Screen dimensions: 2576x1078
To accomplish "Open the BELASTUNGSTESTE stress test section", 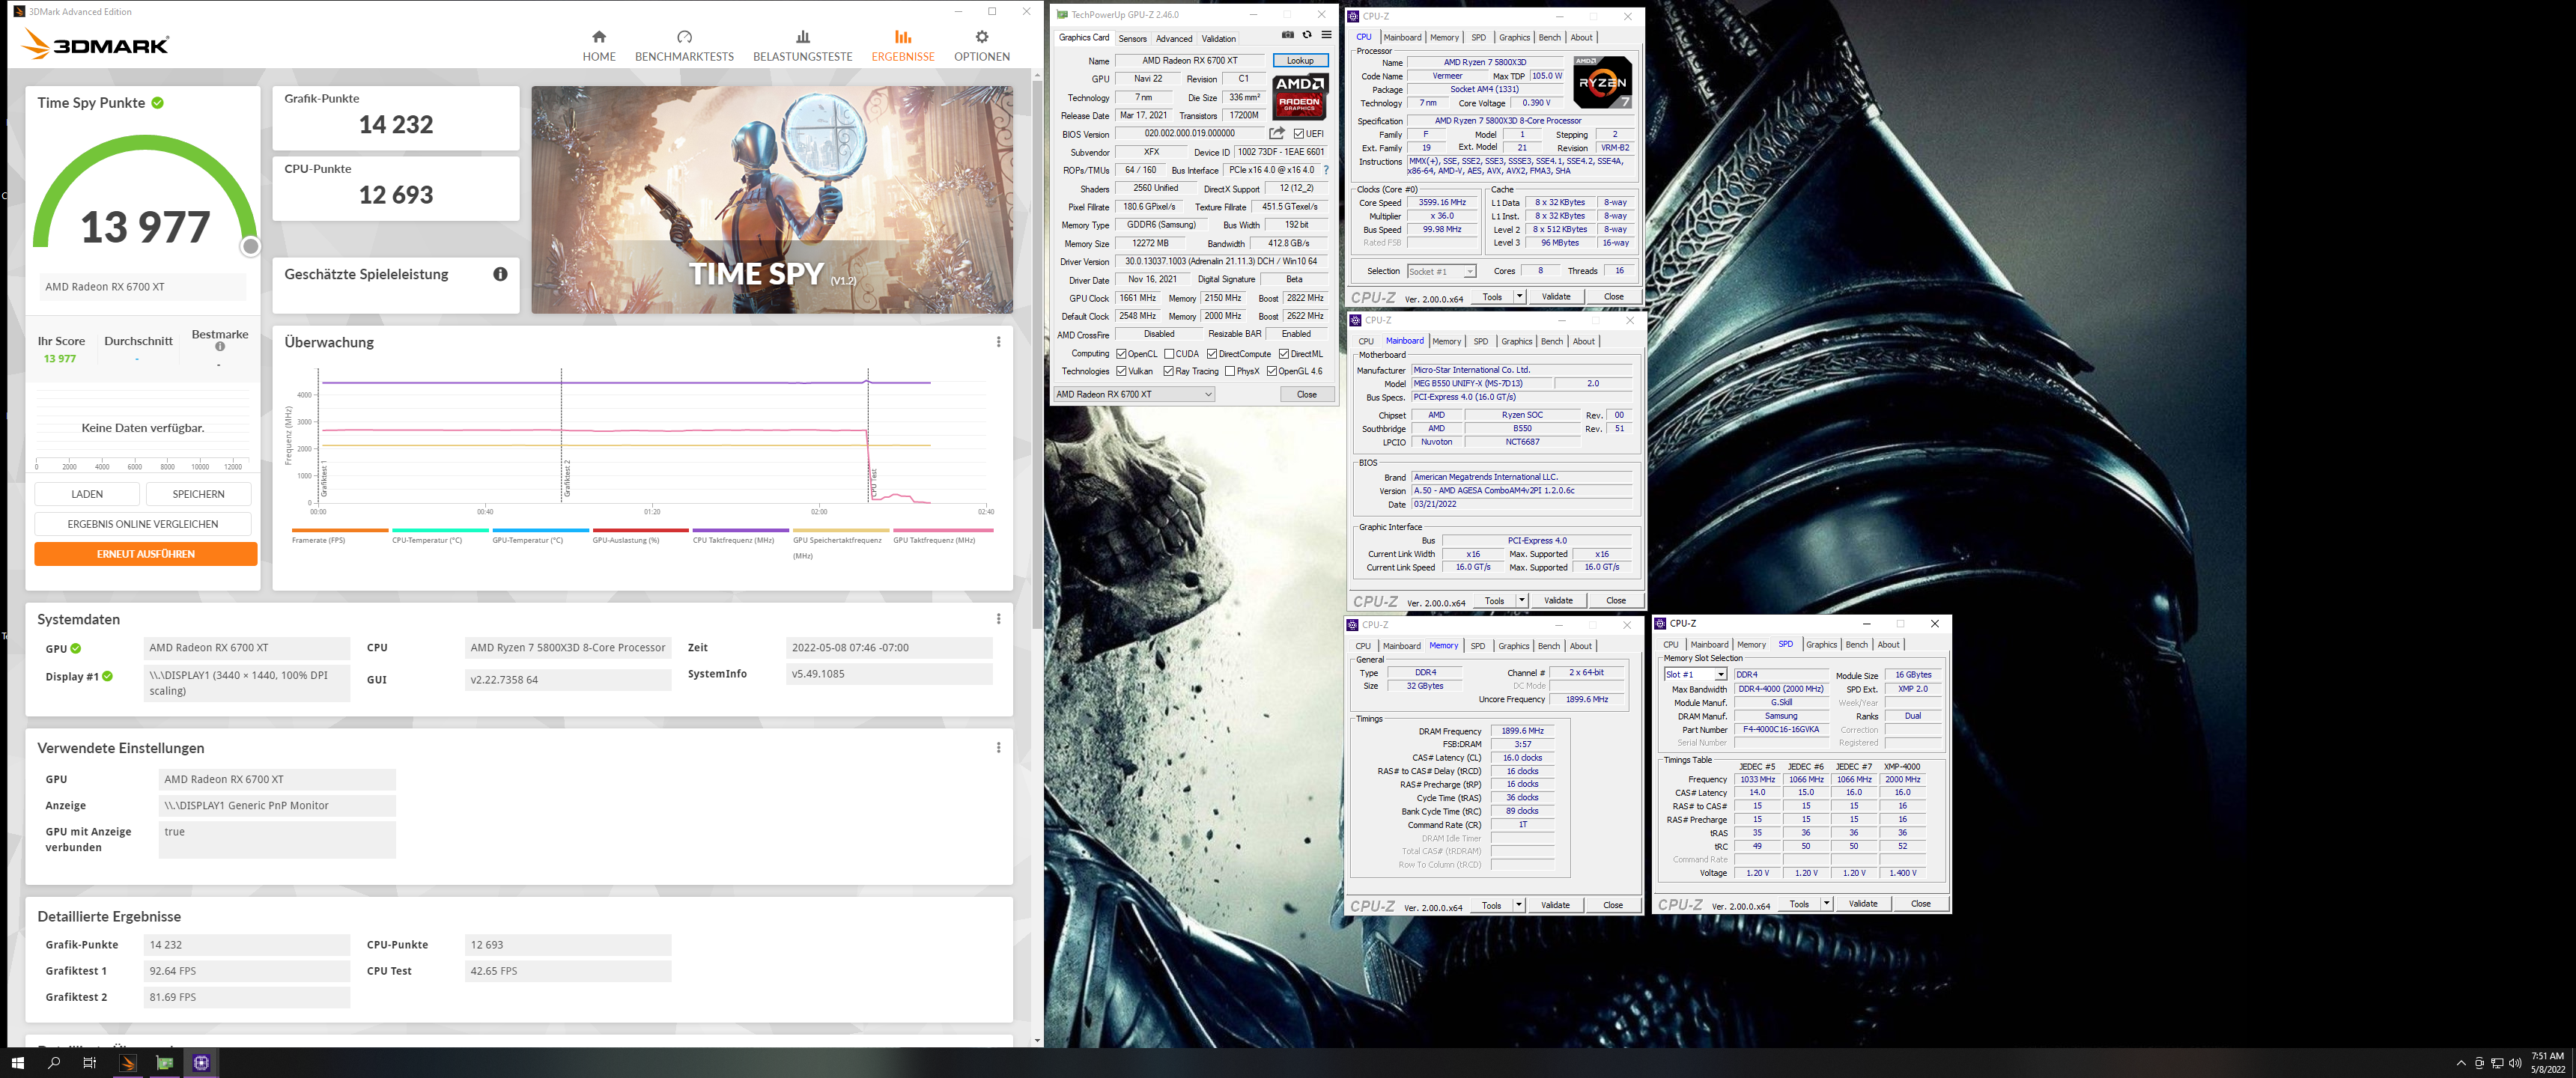I will [802, 46].
